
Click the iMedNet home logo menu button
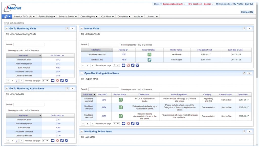pyautogui.click(x=7, y=17)
